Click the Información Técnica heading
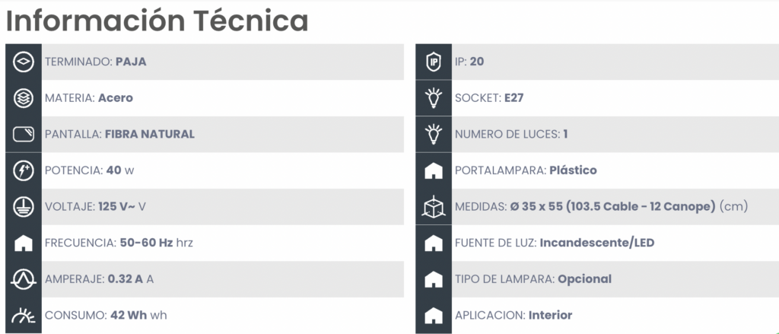The image size is (779, 334). pos(157,21)
